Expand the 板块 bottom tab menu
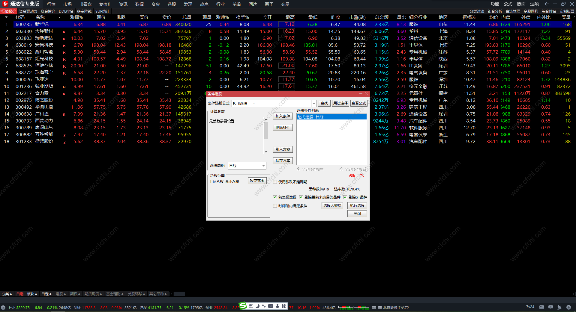 click(32, 294)
